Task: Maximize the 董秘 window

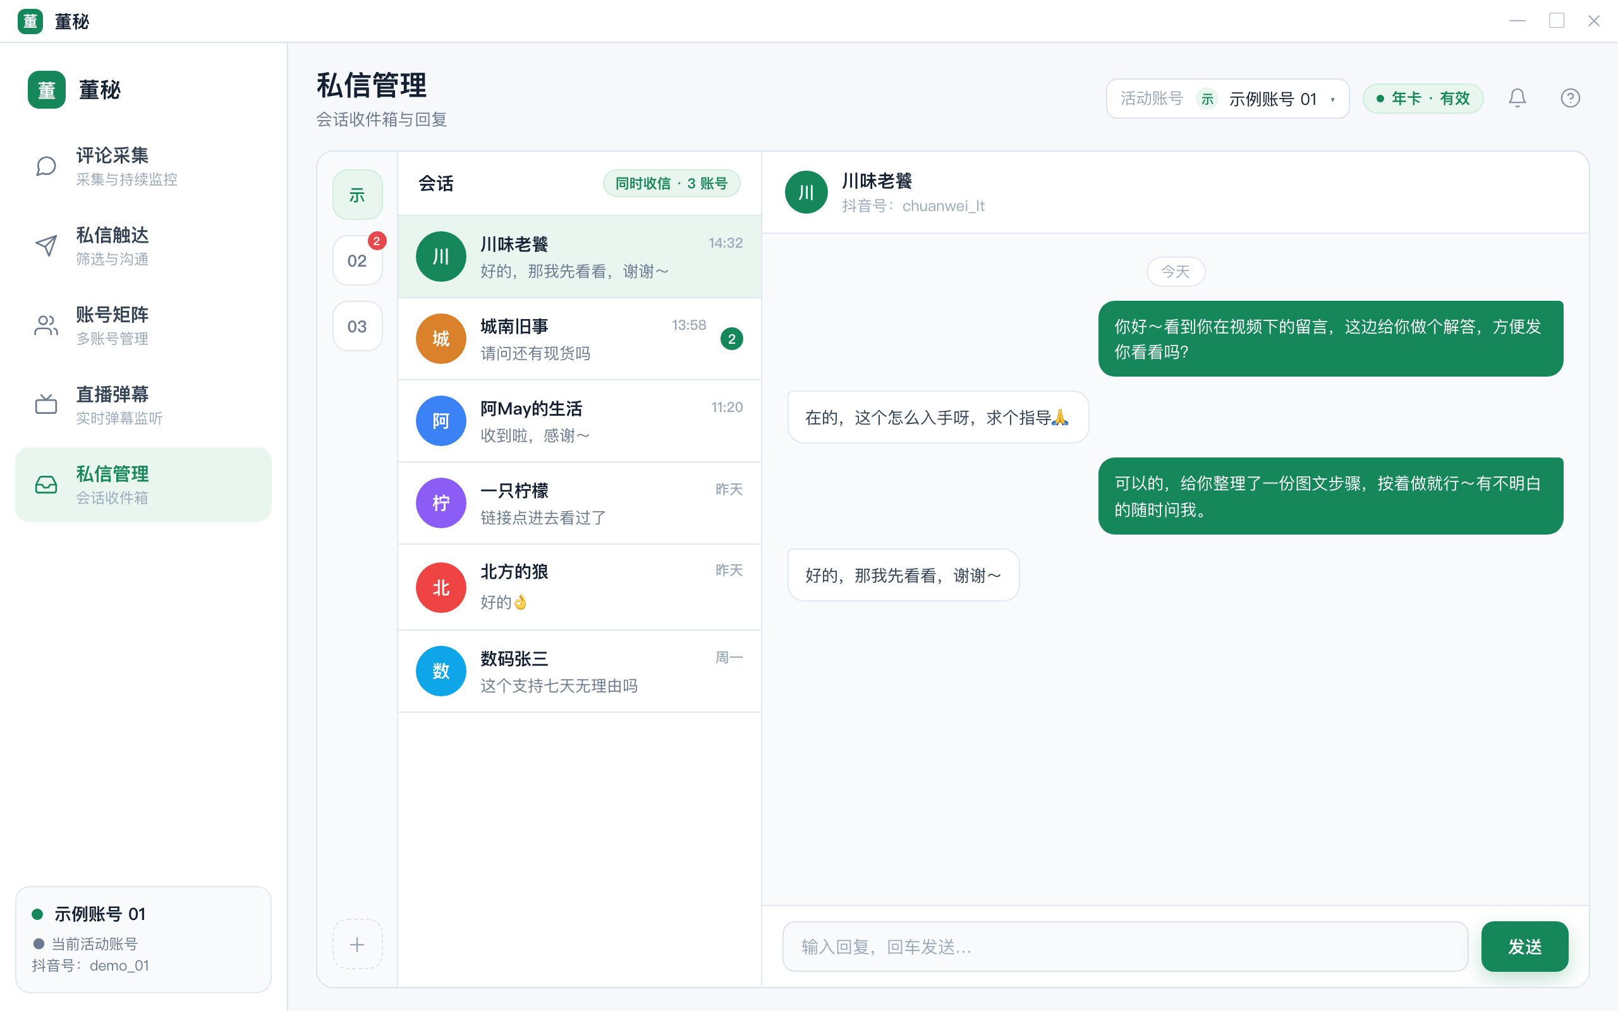Action: pos(1557,21)
